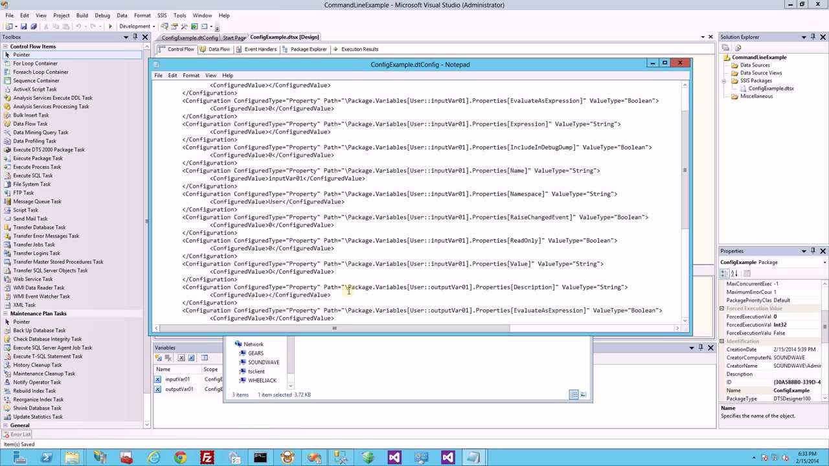829x466 pixels.
Task: Click the Add Variable icon in Variables panel
Action: (159, 358)
